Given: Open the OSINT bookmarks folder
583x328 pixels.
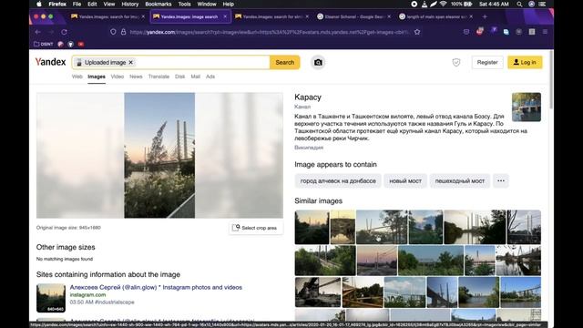Looking at the screenshot, I should [x=44, y=44].
